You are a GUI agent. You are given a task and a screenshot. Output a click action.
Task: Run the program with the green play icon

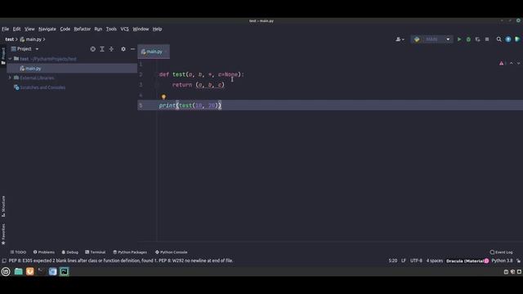(x=459, y=39)
